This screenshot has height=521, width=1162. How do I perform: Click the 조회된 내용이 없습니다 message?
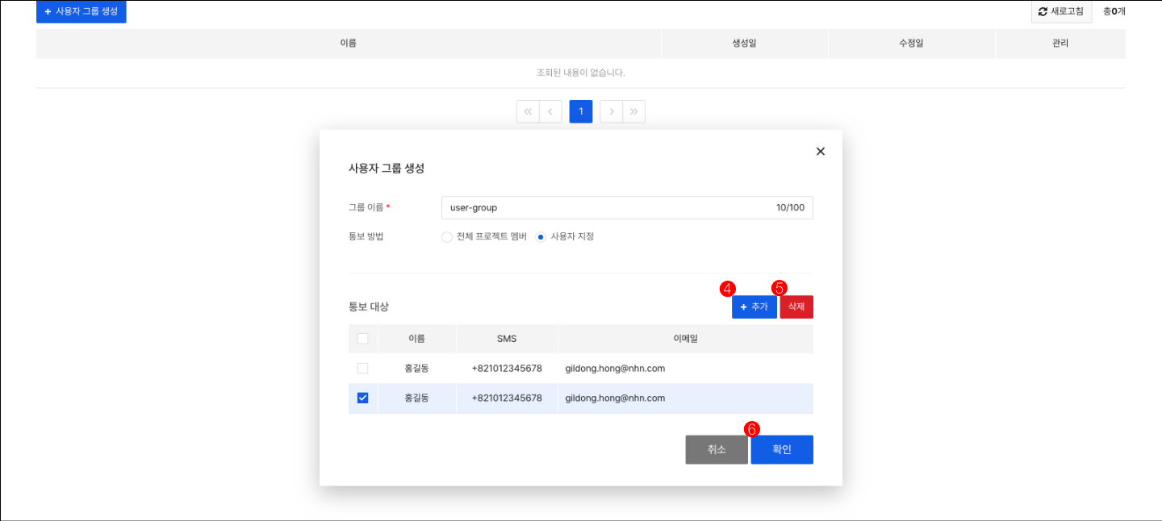click(x=581, y=73)
